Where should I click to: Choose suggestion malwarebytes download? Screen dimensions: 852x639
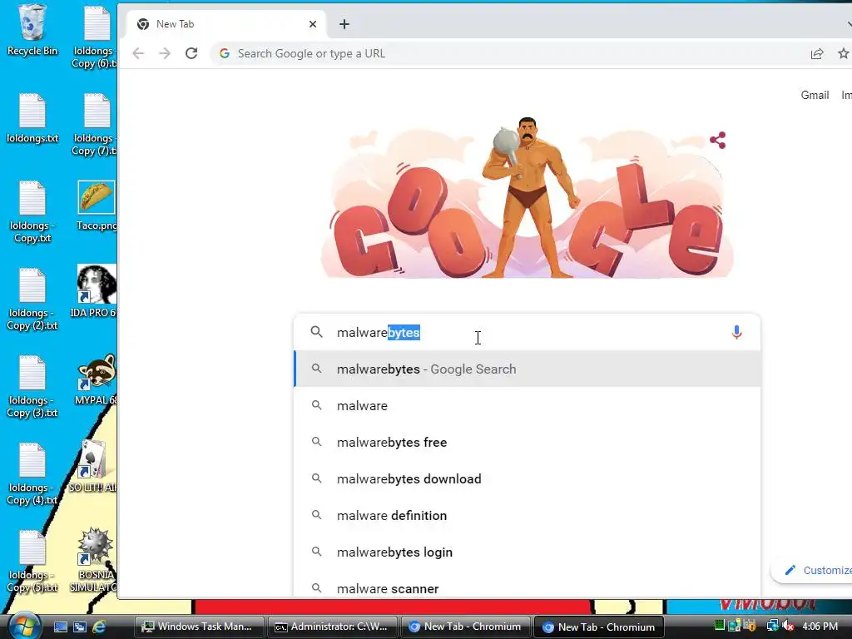pyautogui.click(x=527, y=478)
